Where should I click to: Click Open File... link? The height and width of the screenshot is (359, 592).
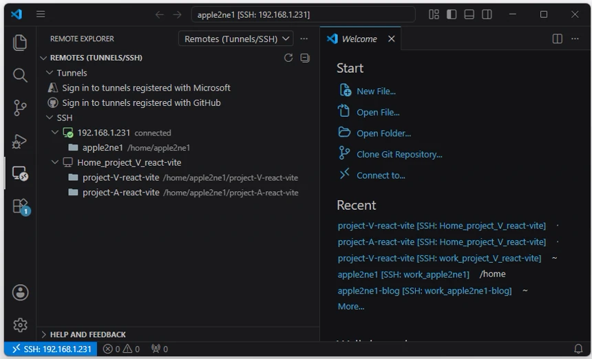tap(378, 112)
